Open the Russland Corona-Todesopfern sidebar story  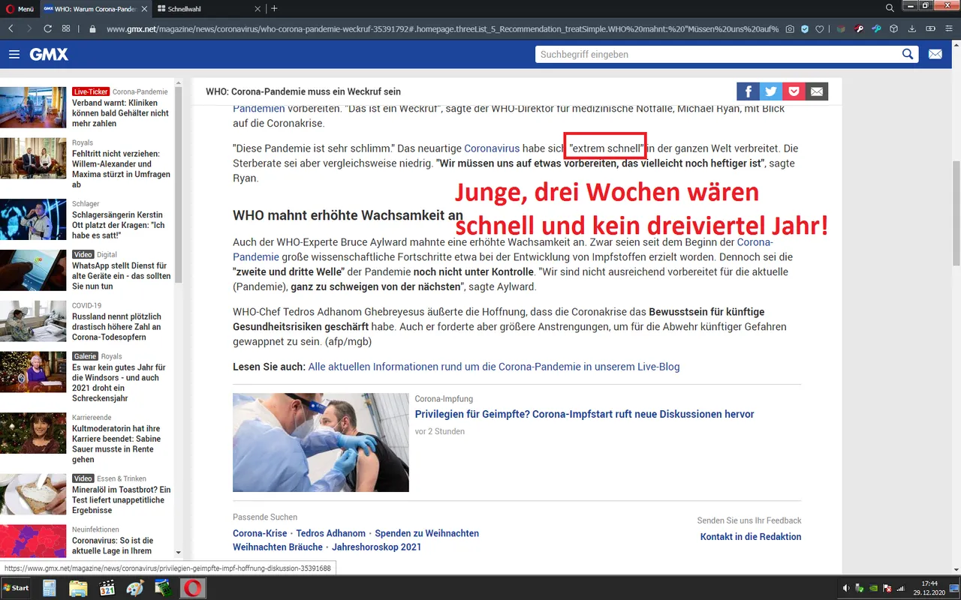tap(116, 327)
